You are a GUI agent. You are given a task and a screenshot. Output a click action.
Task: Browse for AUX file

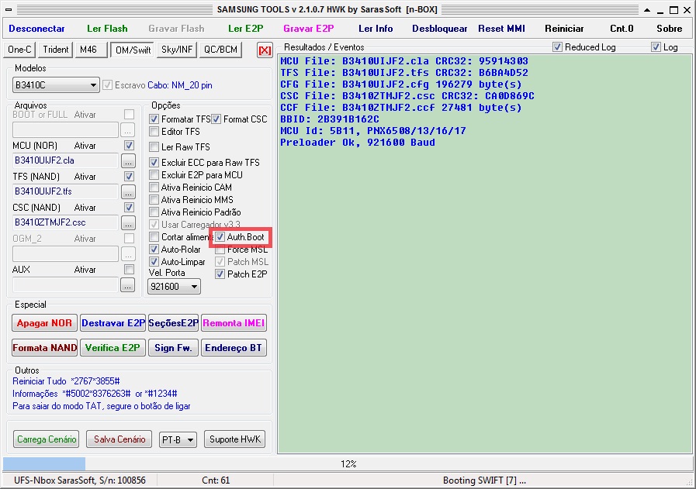point(127,285)
